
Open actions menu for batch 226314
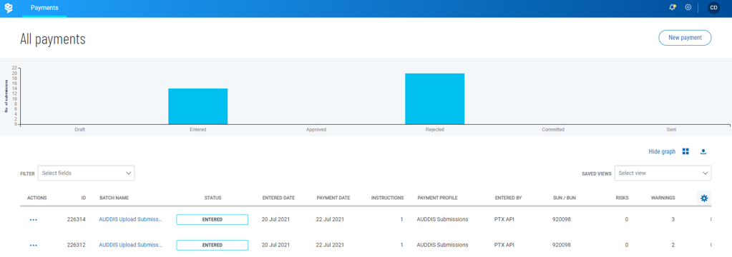click(33, 219)
